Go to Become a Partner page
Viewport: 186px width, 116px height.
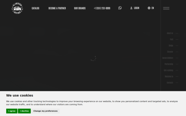[57, 8]
